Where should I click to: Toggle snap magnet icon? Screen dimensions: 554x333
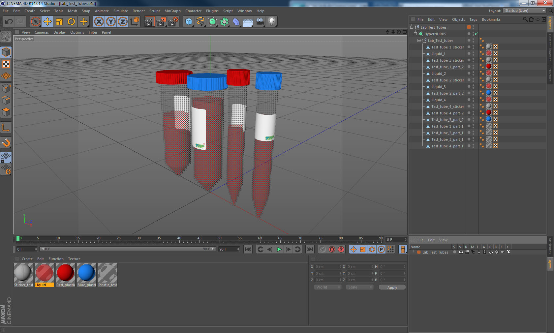pyautogui.click(x=6, y=142)
